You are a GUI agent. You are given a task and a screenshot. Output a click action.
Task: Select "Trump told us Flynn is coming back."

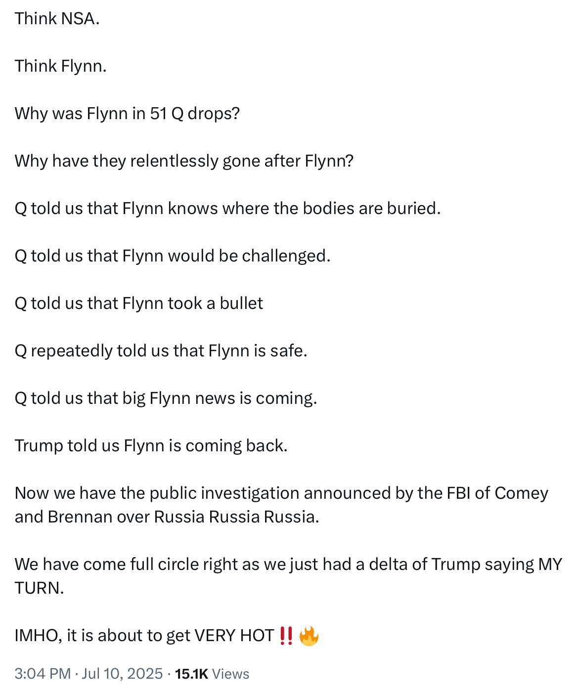click(x=151, y=446)
